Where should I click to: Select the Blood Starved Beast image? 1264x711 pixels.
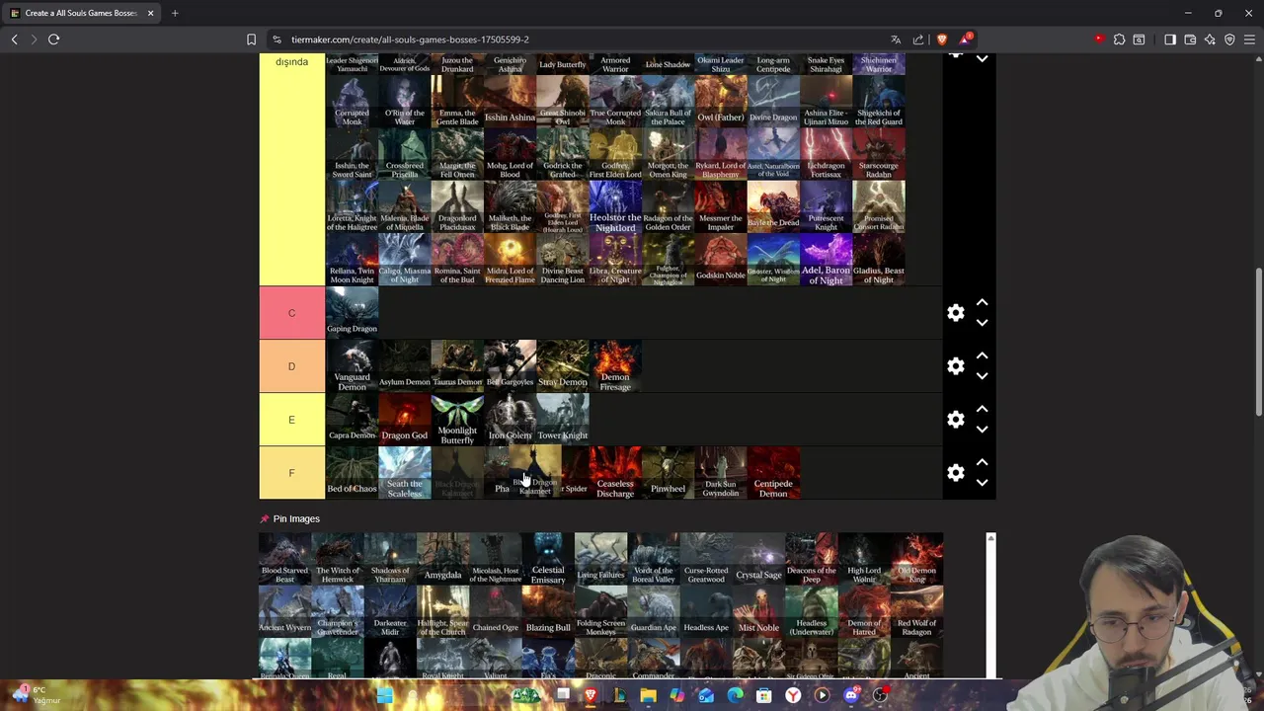tap(284, 559)
